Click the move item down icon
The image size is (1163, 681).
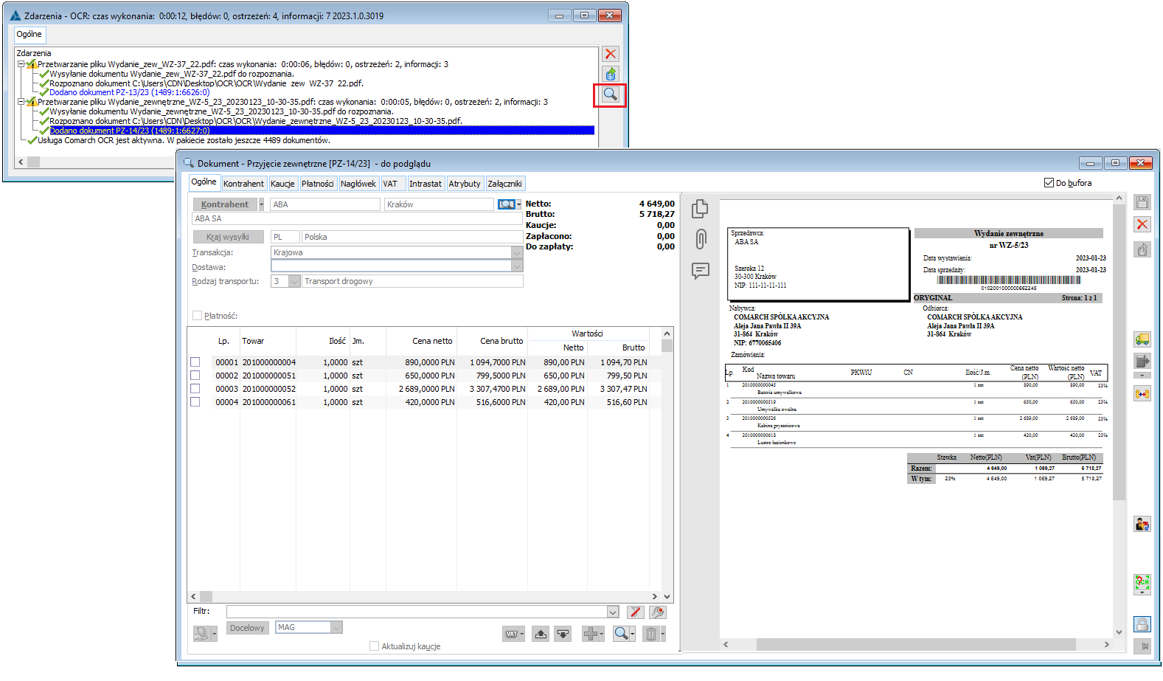(563, 634)
